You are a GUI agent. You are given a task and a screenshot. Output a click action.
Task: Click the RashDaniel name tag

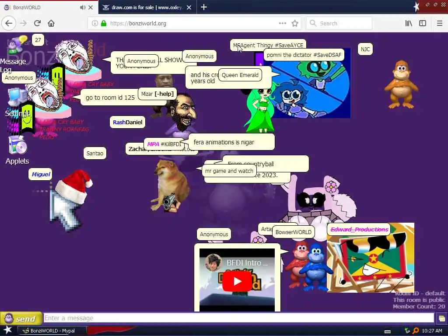point(127,122)
